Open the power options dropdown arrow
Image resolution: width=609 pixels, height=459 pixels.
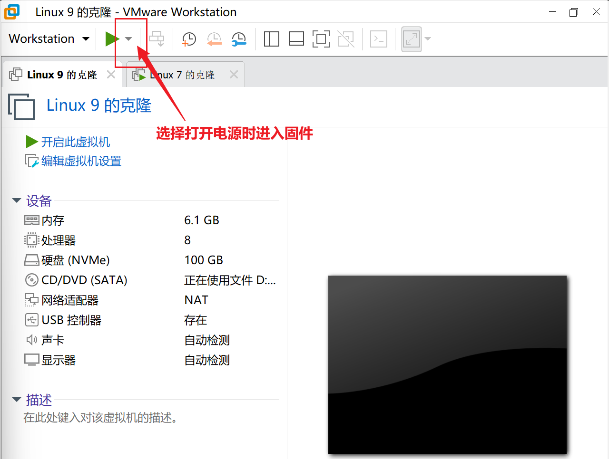point(128,39)
